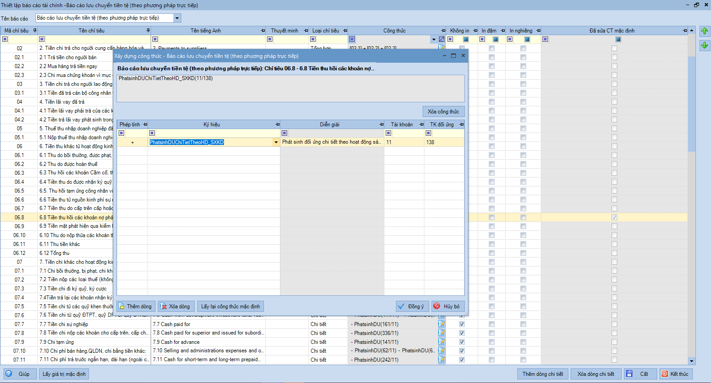Open the Công thức filter dropdown arrow

[x=434, y=39]
